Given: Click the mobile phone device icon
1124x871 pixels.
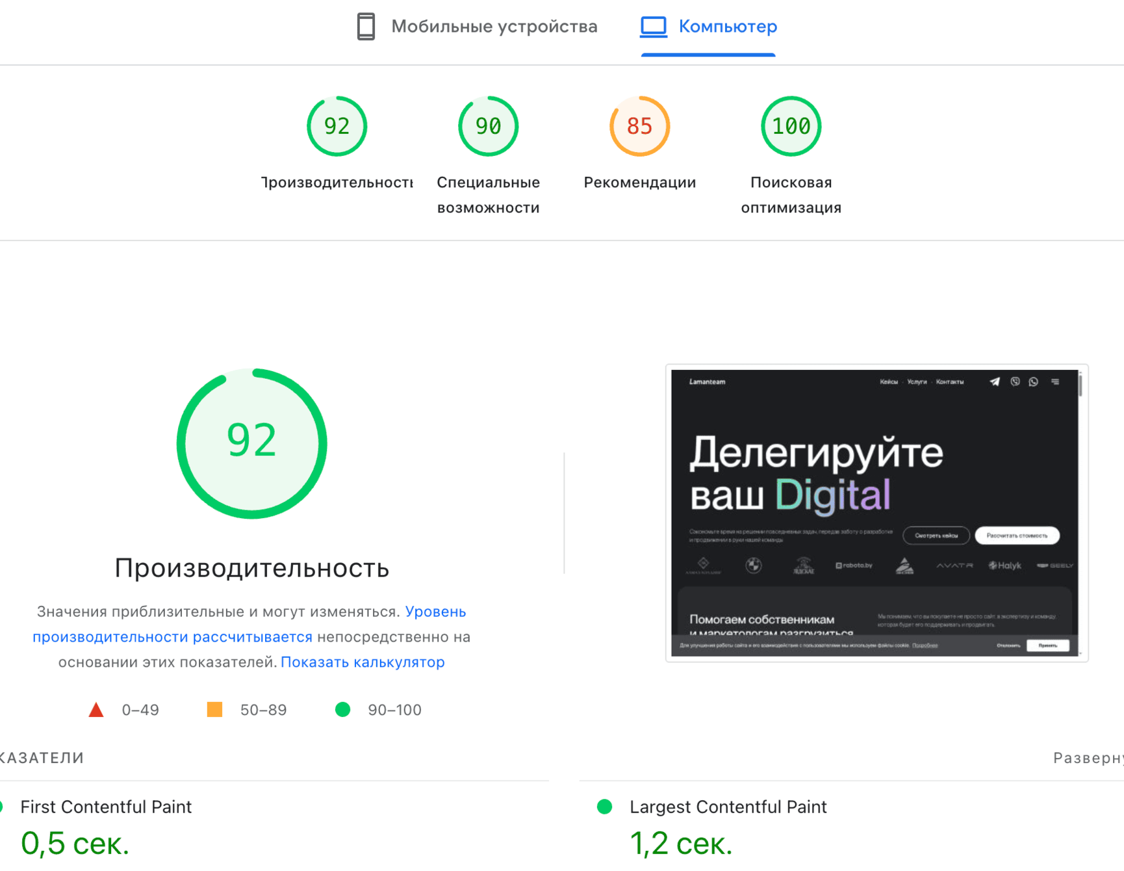Looking at the screenshot, I should pyautogui.click(x=366, y=27).
